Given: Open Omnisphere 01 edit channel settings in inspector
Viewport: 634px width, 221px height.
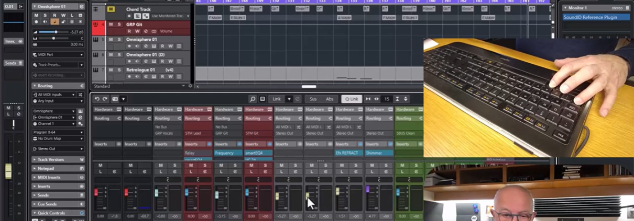Looking at the screenshot, I should 81,7.
